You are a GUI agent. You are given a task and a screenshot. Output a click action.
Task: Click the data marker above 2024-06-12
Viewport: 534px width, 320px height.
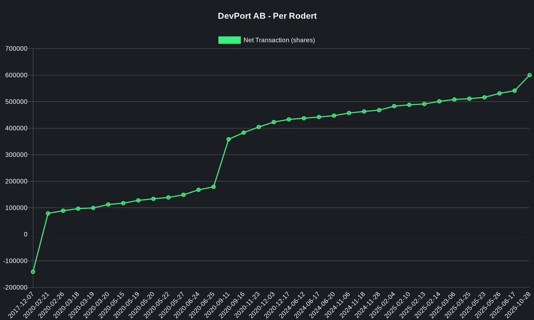(303, 118)
